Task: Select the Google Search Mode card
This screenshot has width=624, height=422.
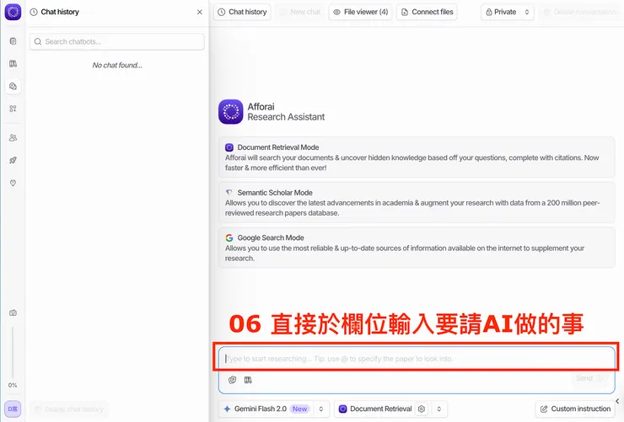Action: click(417, 248)
